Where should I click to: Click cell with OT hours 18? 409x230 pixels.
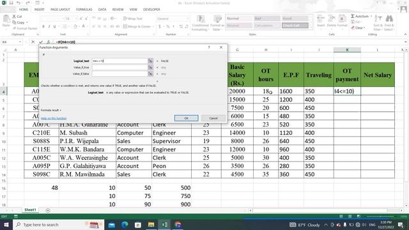(266, 91)
